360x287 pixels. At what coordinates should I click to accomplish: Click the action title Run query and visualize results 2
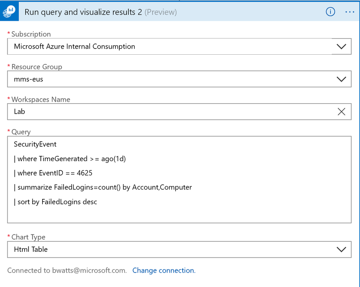tap(83, 12)
